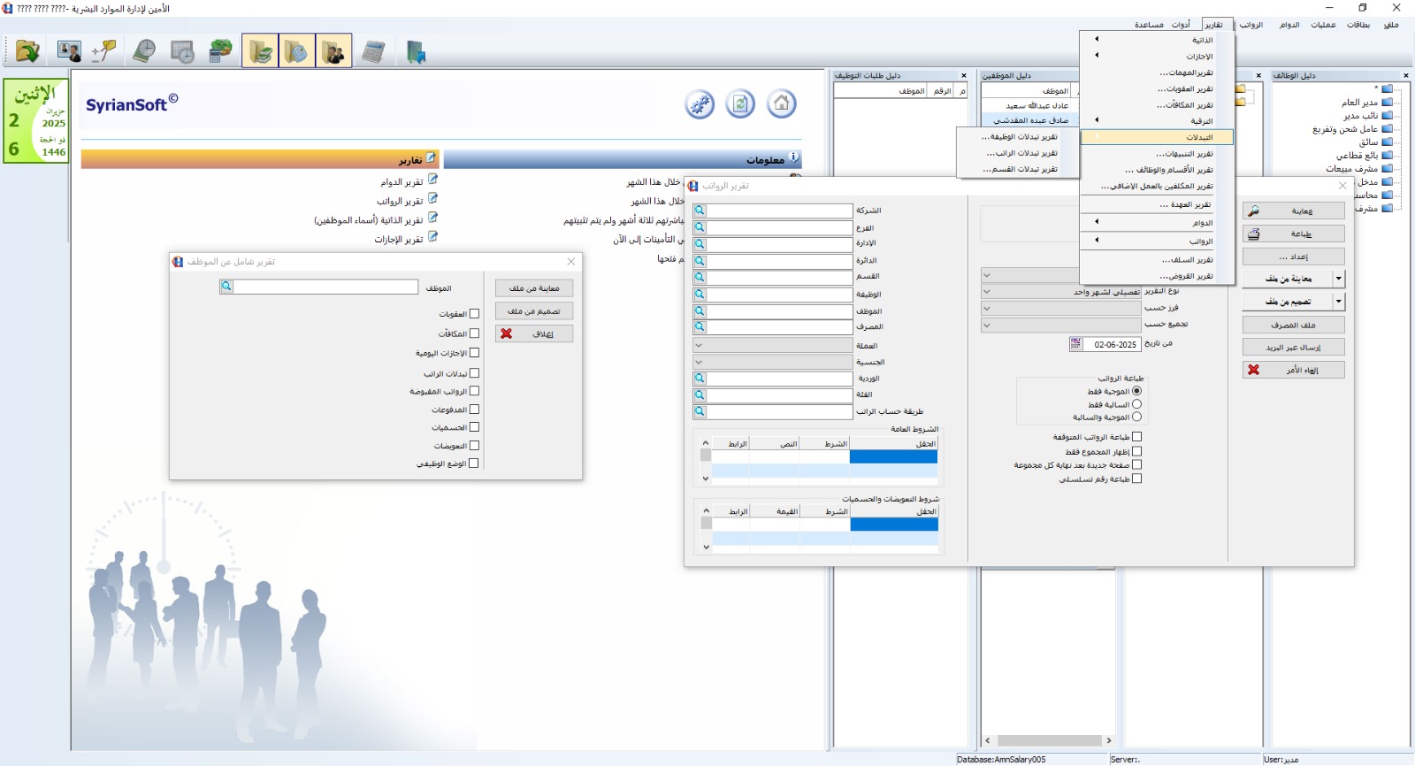Open the employee card toolbar icon
This screenshot has height=766, width=1415.
click(x=69, y=51)
